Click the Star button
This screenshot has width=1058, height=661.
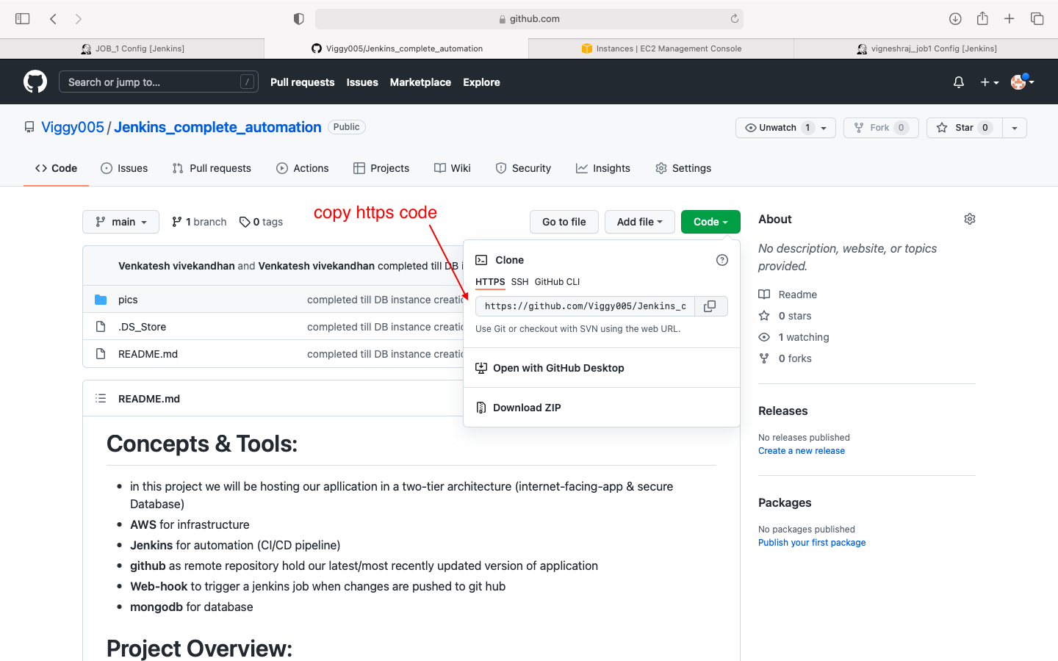(x=964, y=128)
